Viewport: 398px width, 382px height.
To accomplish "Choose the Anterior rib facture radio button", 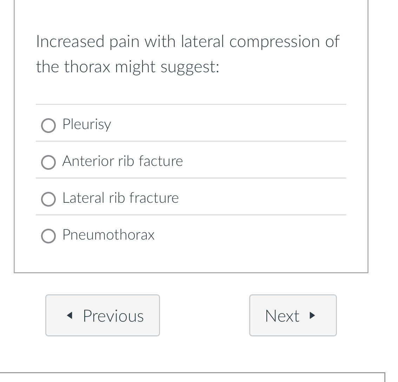I will click(48, 162).
